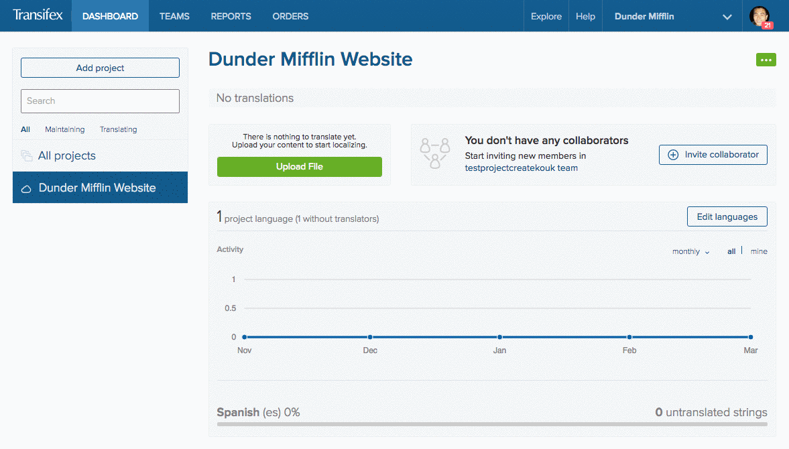Show only mine activity in chart

[759, 251]
